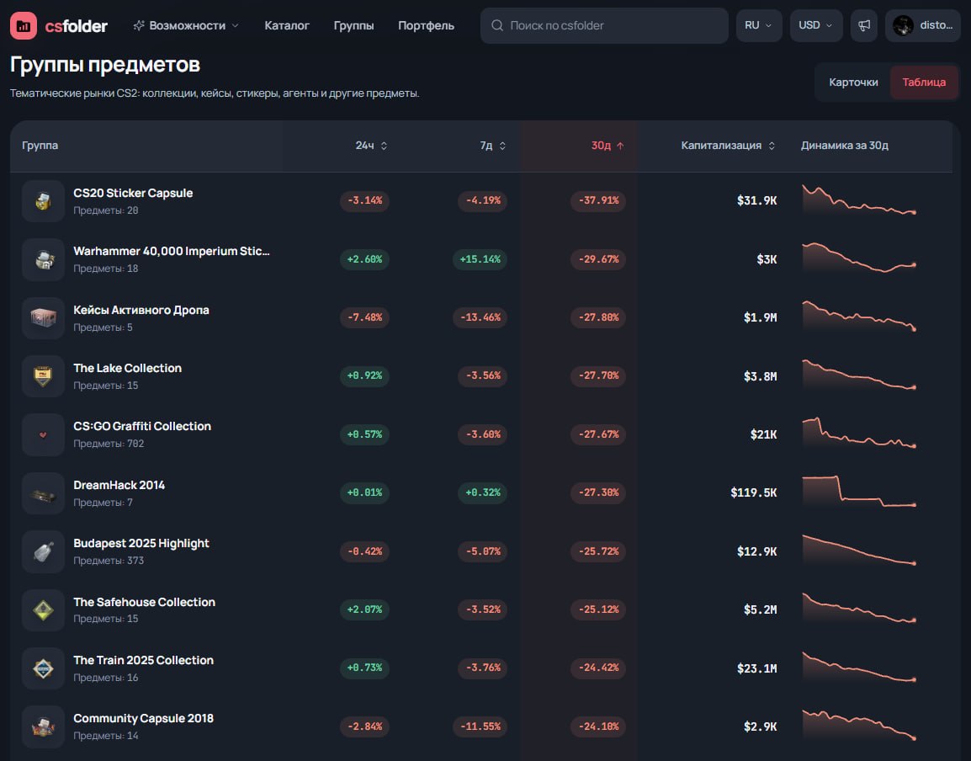
Task: Click Budapest 2025 Highlight item icon
Action: 44,551
